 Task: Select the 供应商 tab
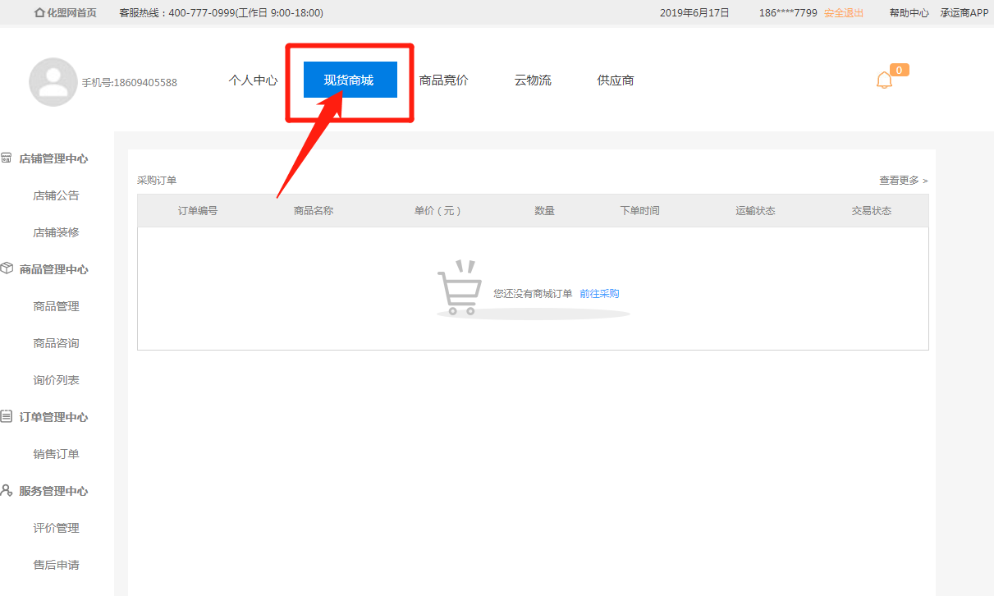616,80
